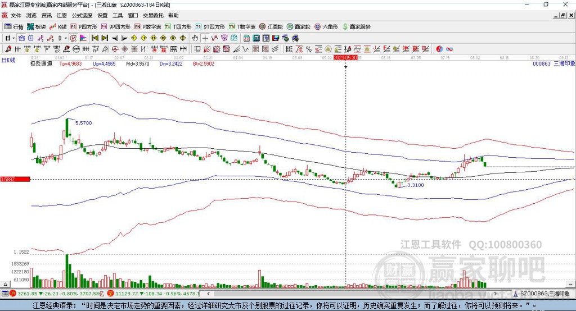Click the black left arrow icon
This screenshot has height=311, width=576.
click(115, 38)
